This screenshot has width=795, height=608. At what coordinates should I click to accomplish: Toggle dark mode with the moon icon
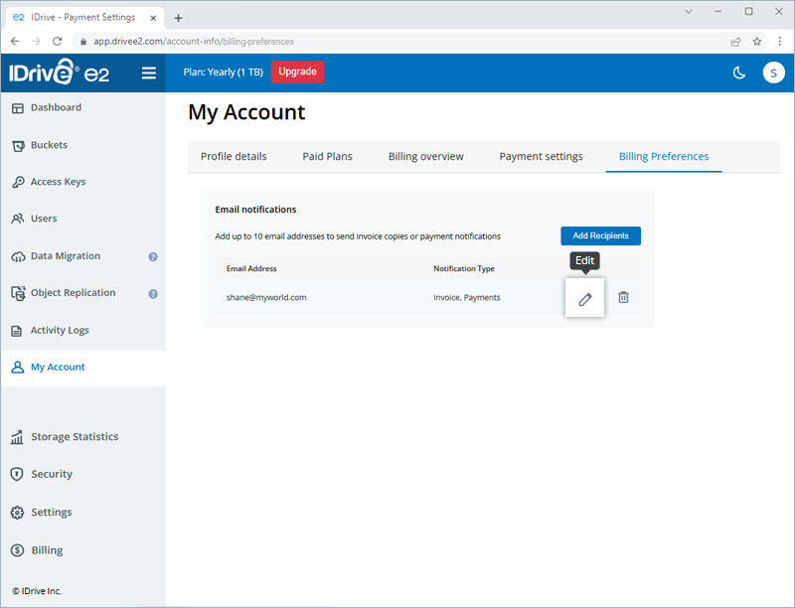point(739,73)
